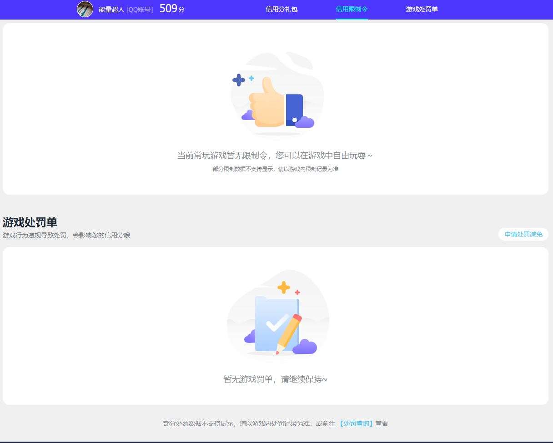Click the user avatar picture
The width and height of the screenshot is (553, 443).
(x=85, y=9)
